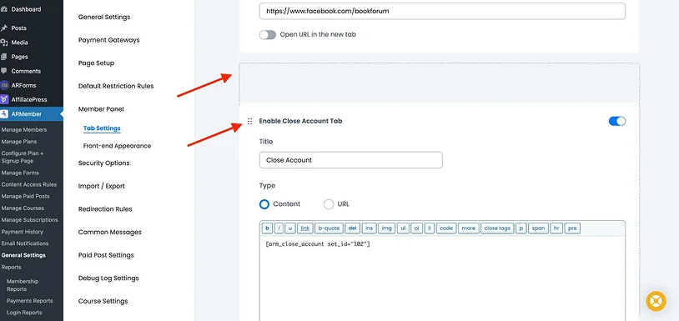The width and height of the screenshot is (679, 321).
Task: Open Manage Paid Posts
Action: tap(25, 196)
